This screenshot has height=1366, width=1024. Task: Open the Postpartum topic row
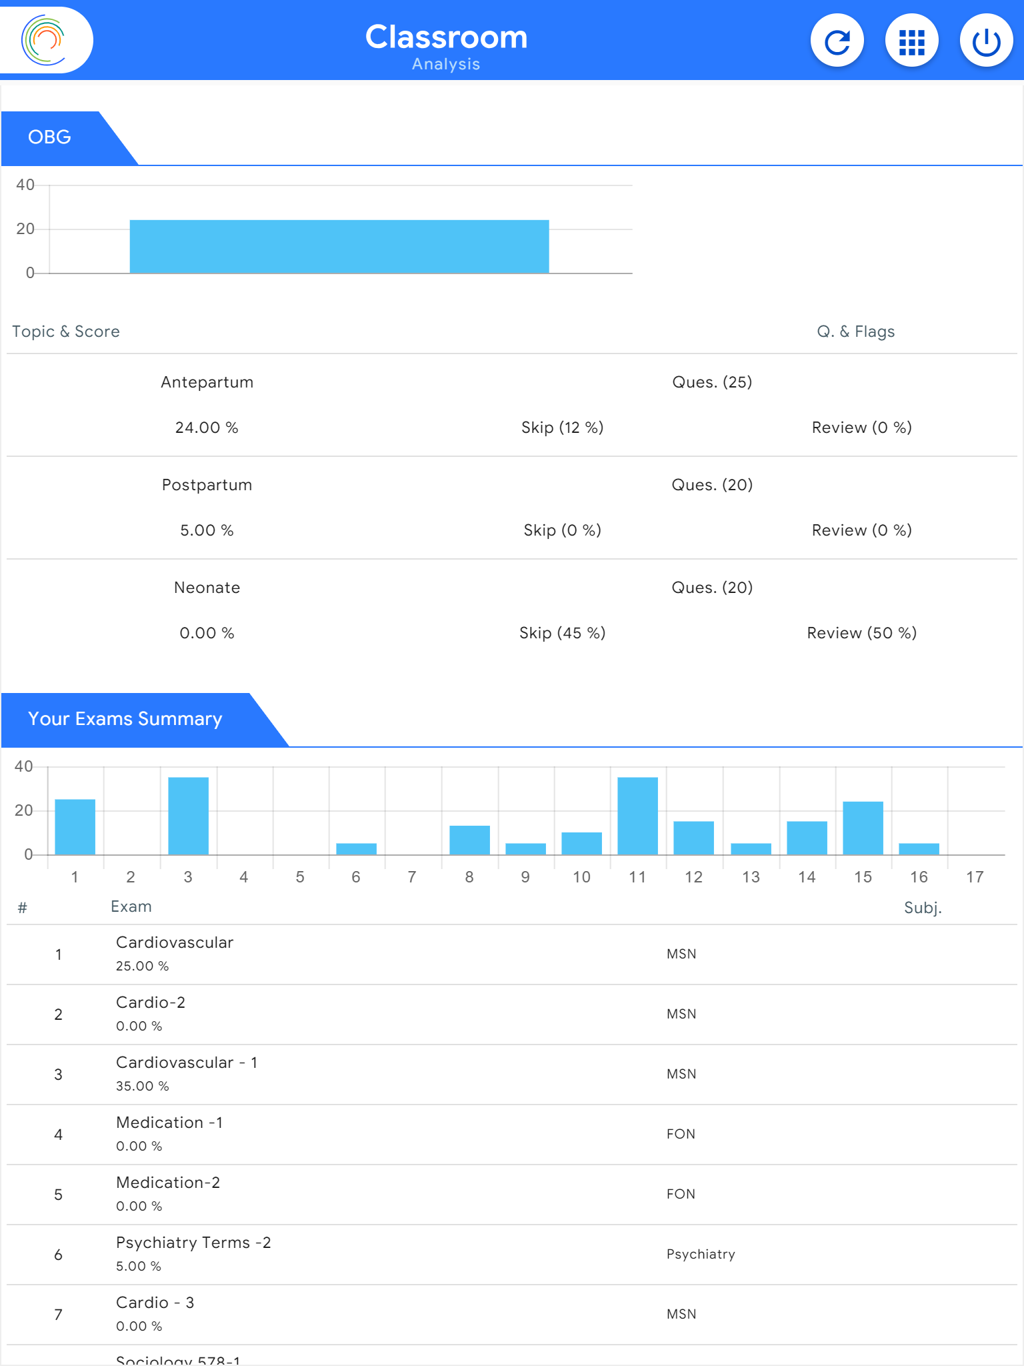pos(207,486)
